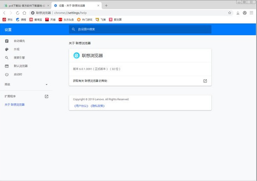The image size is (257, 181).
Task: Bookmark this page with the star icon
Action: (x=229, y=13)
